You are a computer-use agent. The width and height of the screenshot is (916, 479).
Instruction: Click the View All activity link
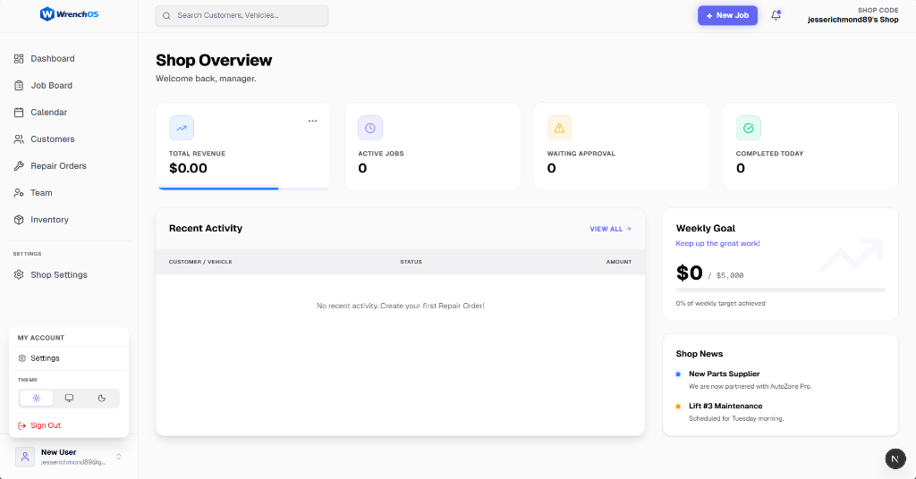pos(610,229)
